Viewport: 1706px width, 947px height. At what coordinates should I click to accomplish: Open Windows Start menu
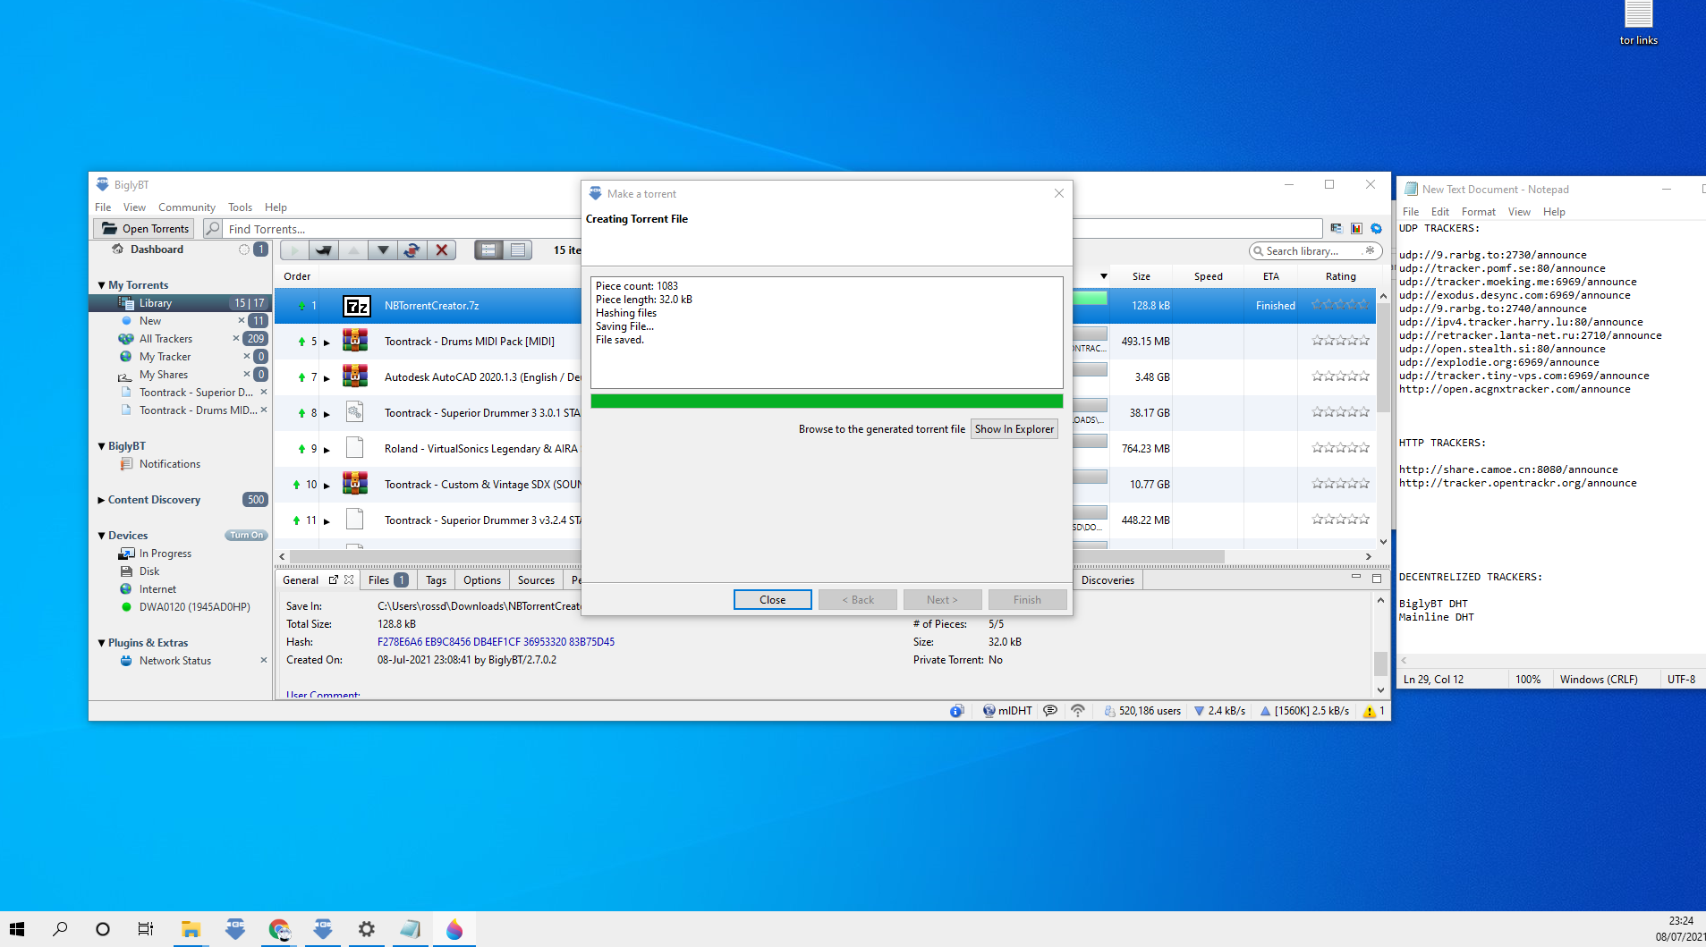pos(17,929)
